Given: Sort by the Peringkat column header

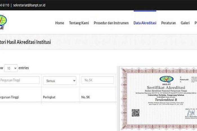Looking at the screenshot, I should (49, 97).
